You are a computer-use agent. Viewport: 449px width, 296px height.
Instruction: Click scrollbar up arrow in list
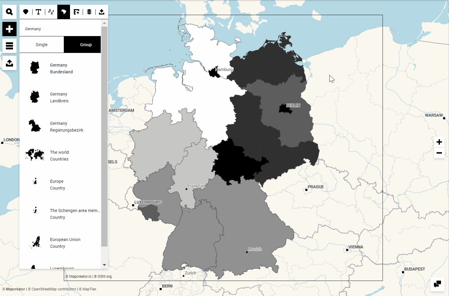(104, 23)
